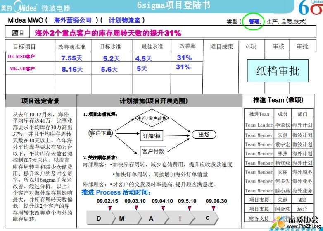
Task: Select the C phase chevron
Action: (205, 218)
